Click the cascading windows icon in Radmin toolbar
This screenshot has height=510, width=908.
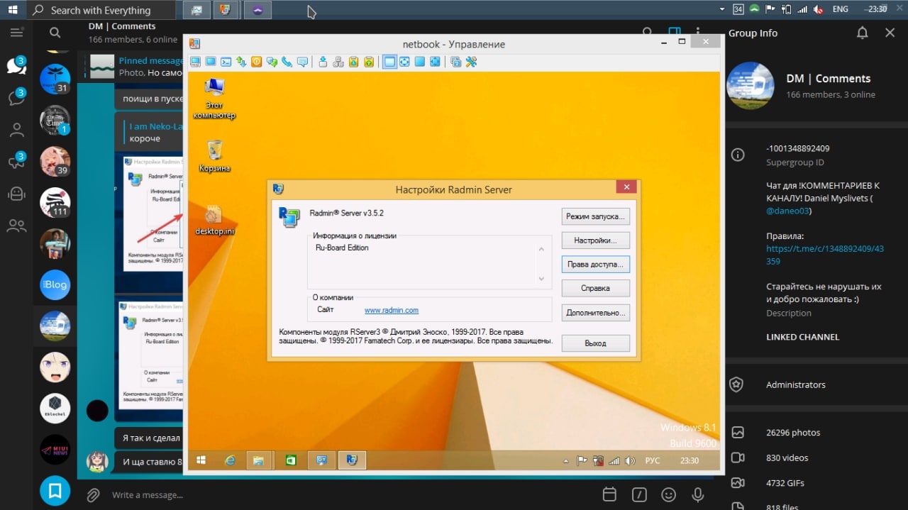pyautogui.click(x=456, y=62)
